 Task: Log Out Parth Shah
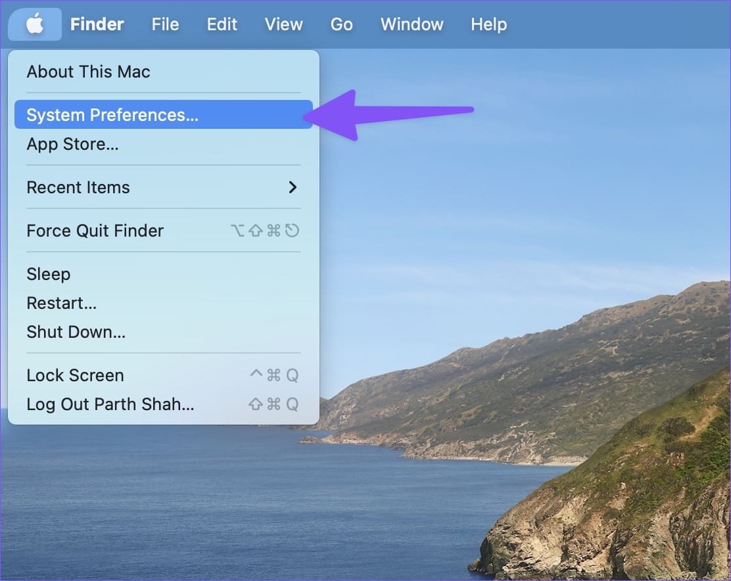tap(110, 404)
